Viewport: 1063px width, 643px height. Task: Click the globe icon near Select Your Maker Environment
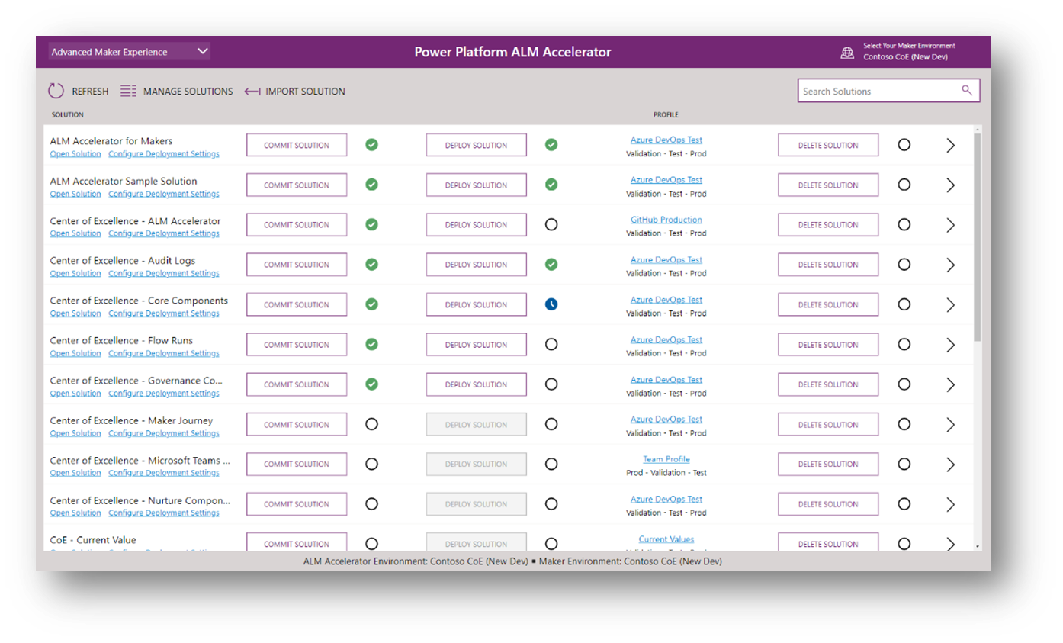tap(847, 52)
